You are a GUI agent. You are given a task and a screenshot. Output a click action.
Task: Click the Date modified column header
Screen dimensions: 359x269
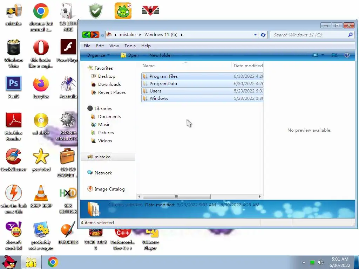pyautogui.click(x=248, y=65)
